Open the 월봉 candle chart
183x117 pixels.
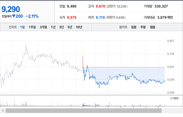tap(152, 27)
